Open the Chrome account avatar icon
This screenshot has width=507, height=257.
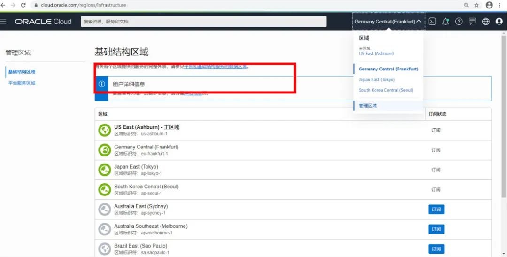tap(489, 5)
